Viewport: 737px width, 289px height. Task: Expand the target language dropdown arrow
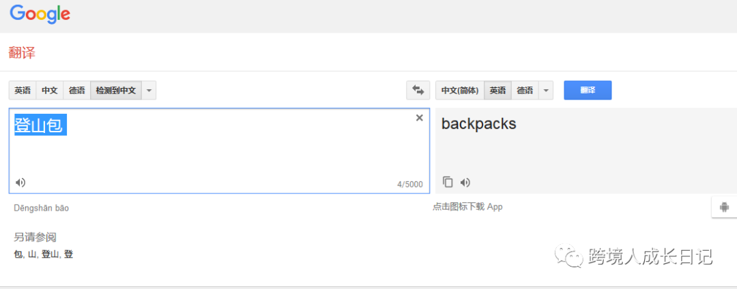[546, 90]
